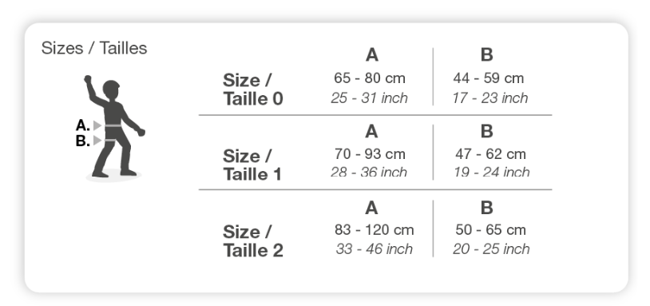Click the 33 - 46 inch measurement
The width and height of the screenshot is (650, 306).
(x=374, y=248)
